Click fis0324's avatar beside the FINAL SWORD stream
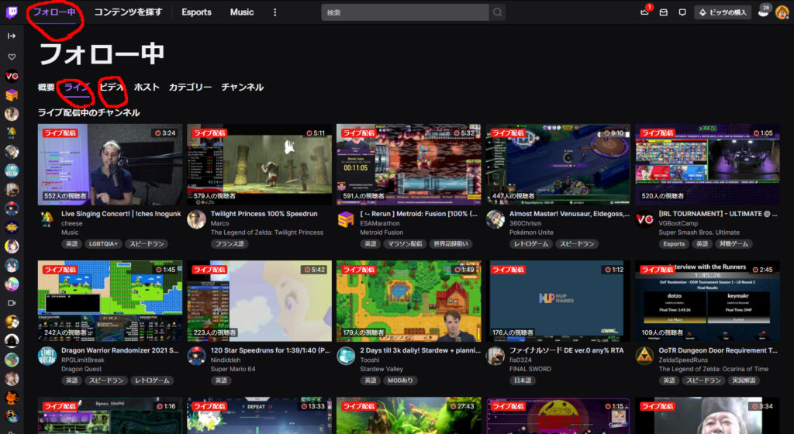The image size is (794, 434). point(495,356)
